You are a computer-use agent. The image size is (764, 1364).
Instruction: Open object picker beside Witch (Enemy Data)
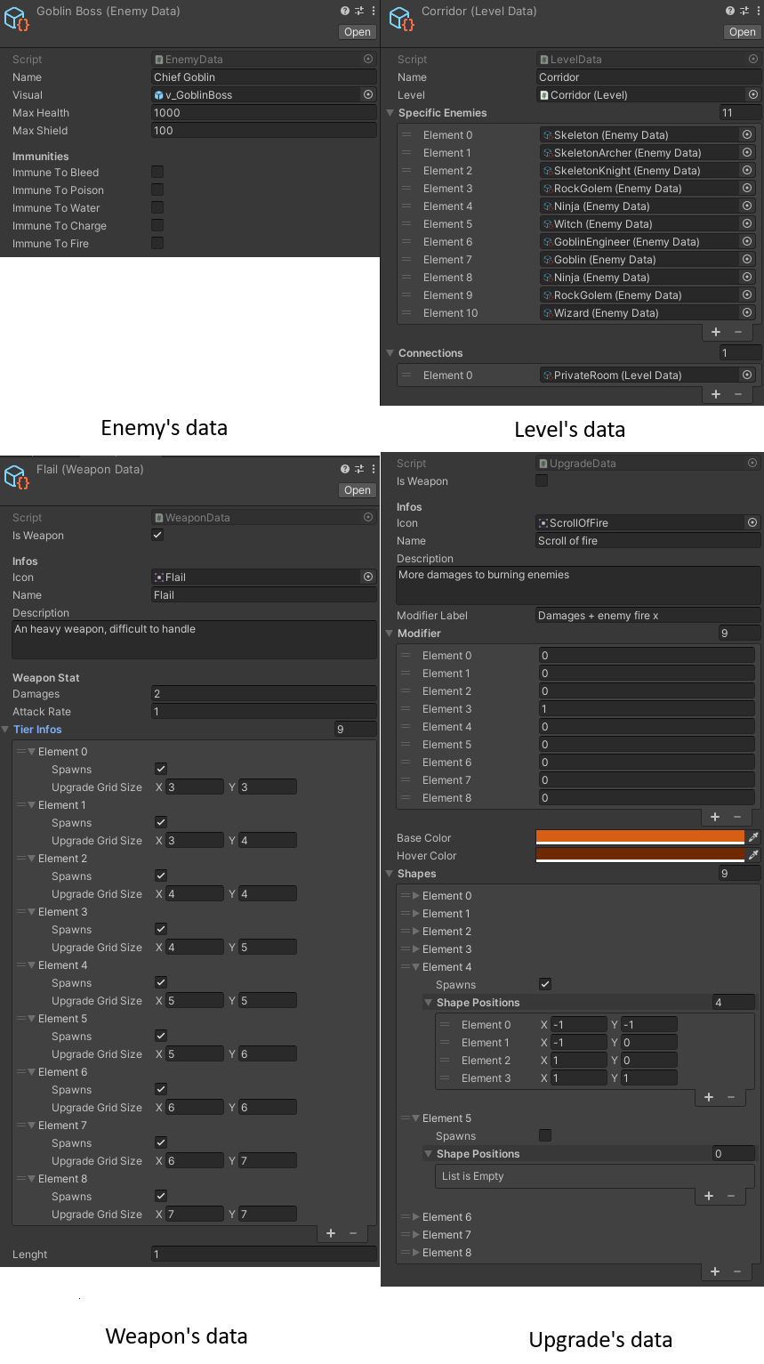coord(747,224)
